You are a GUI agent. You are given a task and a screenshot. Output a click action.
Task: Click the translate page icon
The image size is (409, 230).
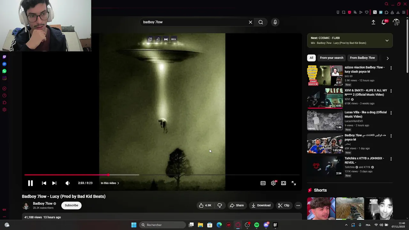pyautogui.click(x=355, y=12)
